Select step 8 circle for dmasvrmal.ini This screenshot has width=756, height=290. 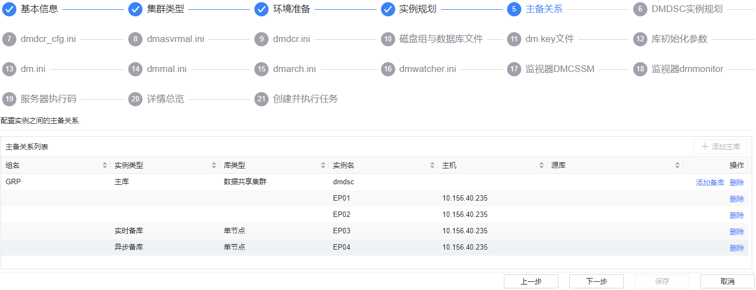[135, 39]
